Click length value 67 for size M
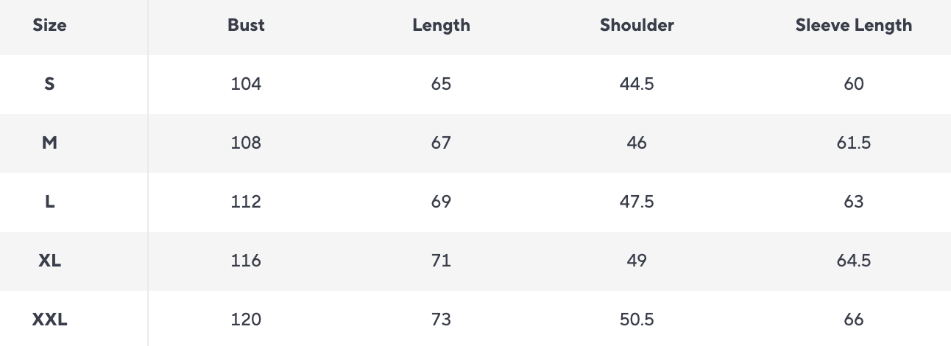 pyautogui.click(x=441, y=143)
